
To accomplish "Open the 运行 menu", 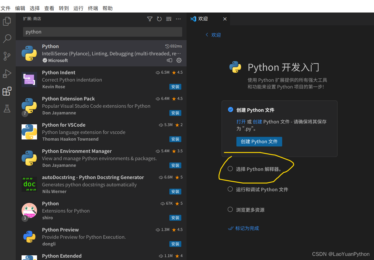I will coord(78,8).
